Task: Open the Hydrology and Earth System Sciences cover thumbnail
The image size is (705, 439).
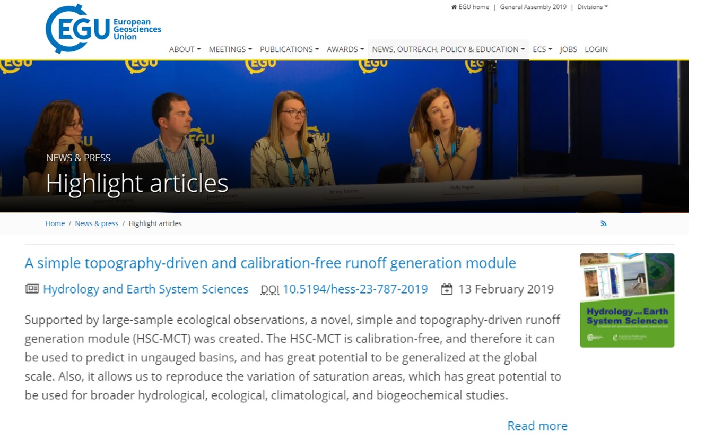Action: tap(626, 300)
